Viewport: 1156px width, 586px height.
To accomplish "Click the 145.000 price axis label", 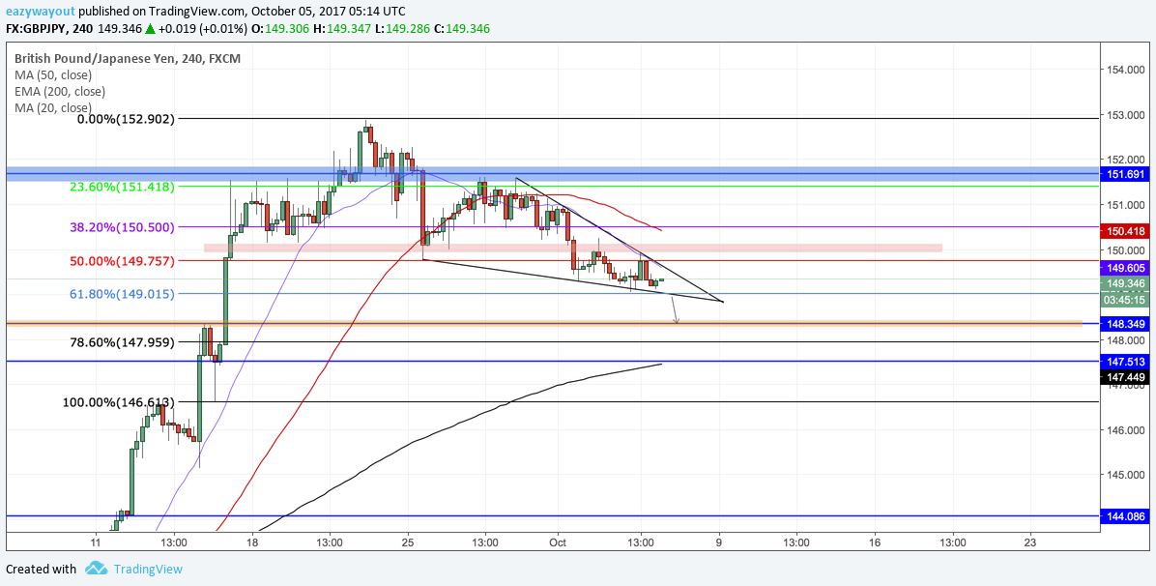I will coord(1126,476).
